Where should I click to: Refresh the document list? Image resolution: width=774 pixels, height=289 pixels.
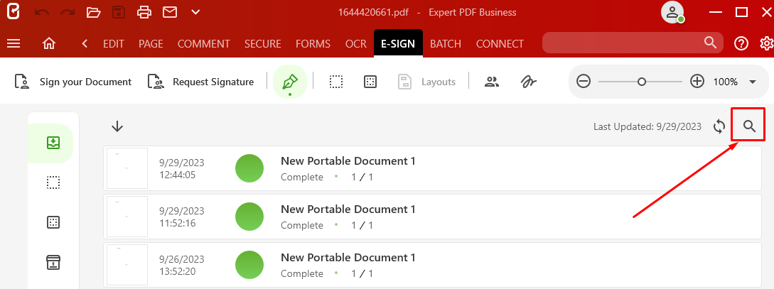click(x=719, y=126)
